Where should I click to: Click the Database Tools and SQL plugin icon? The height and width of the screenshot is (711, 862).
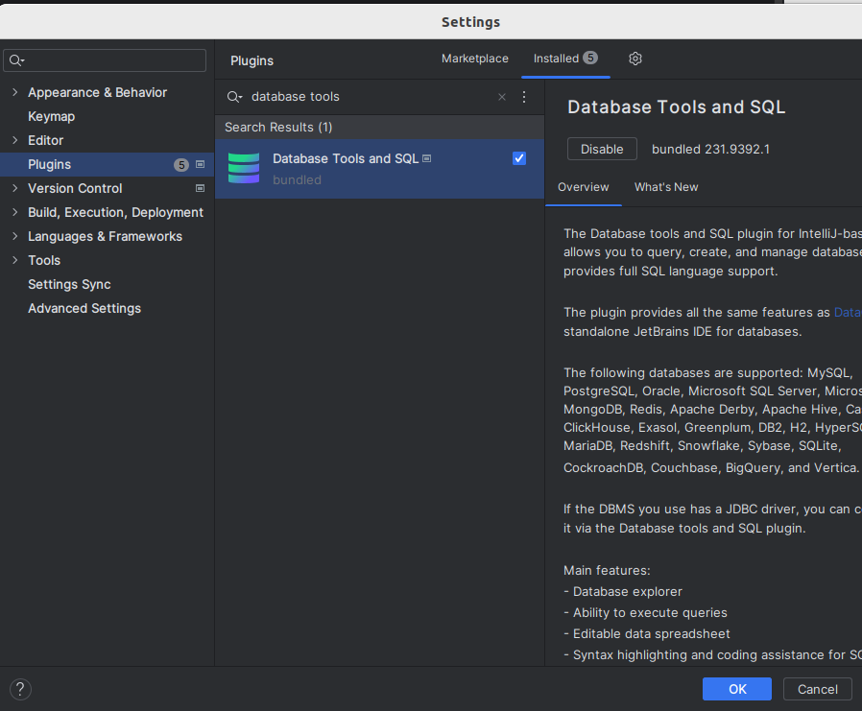[x=244, y=168]
